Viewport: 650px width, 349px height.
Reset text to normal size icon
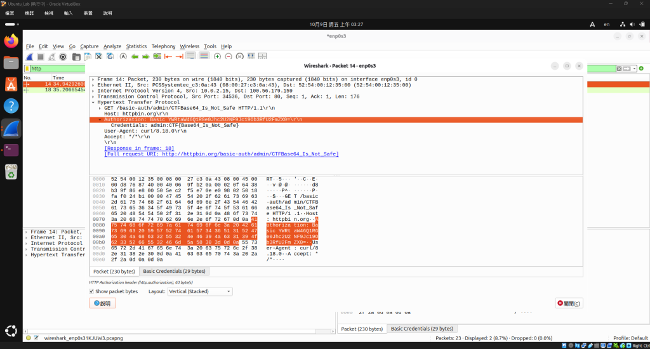pos(239,56)
